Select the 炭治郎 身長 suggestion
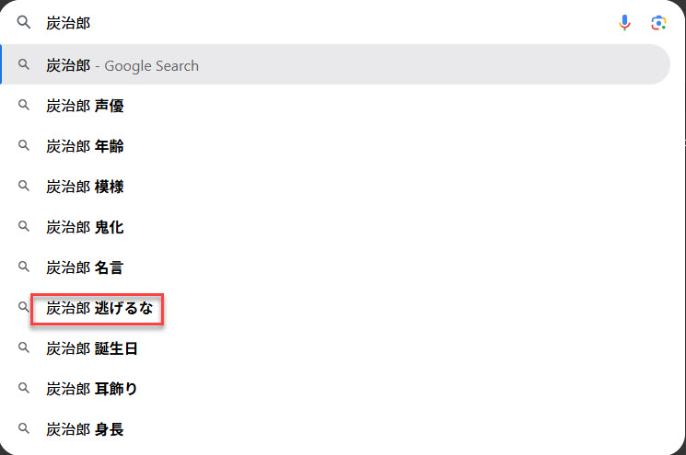The width and height of the screenshot is (686, 455). click(86, 429)
